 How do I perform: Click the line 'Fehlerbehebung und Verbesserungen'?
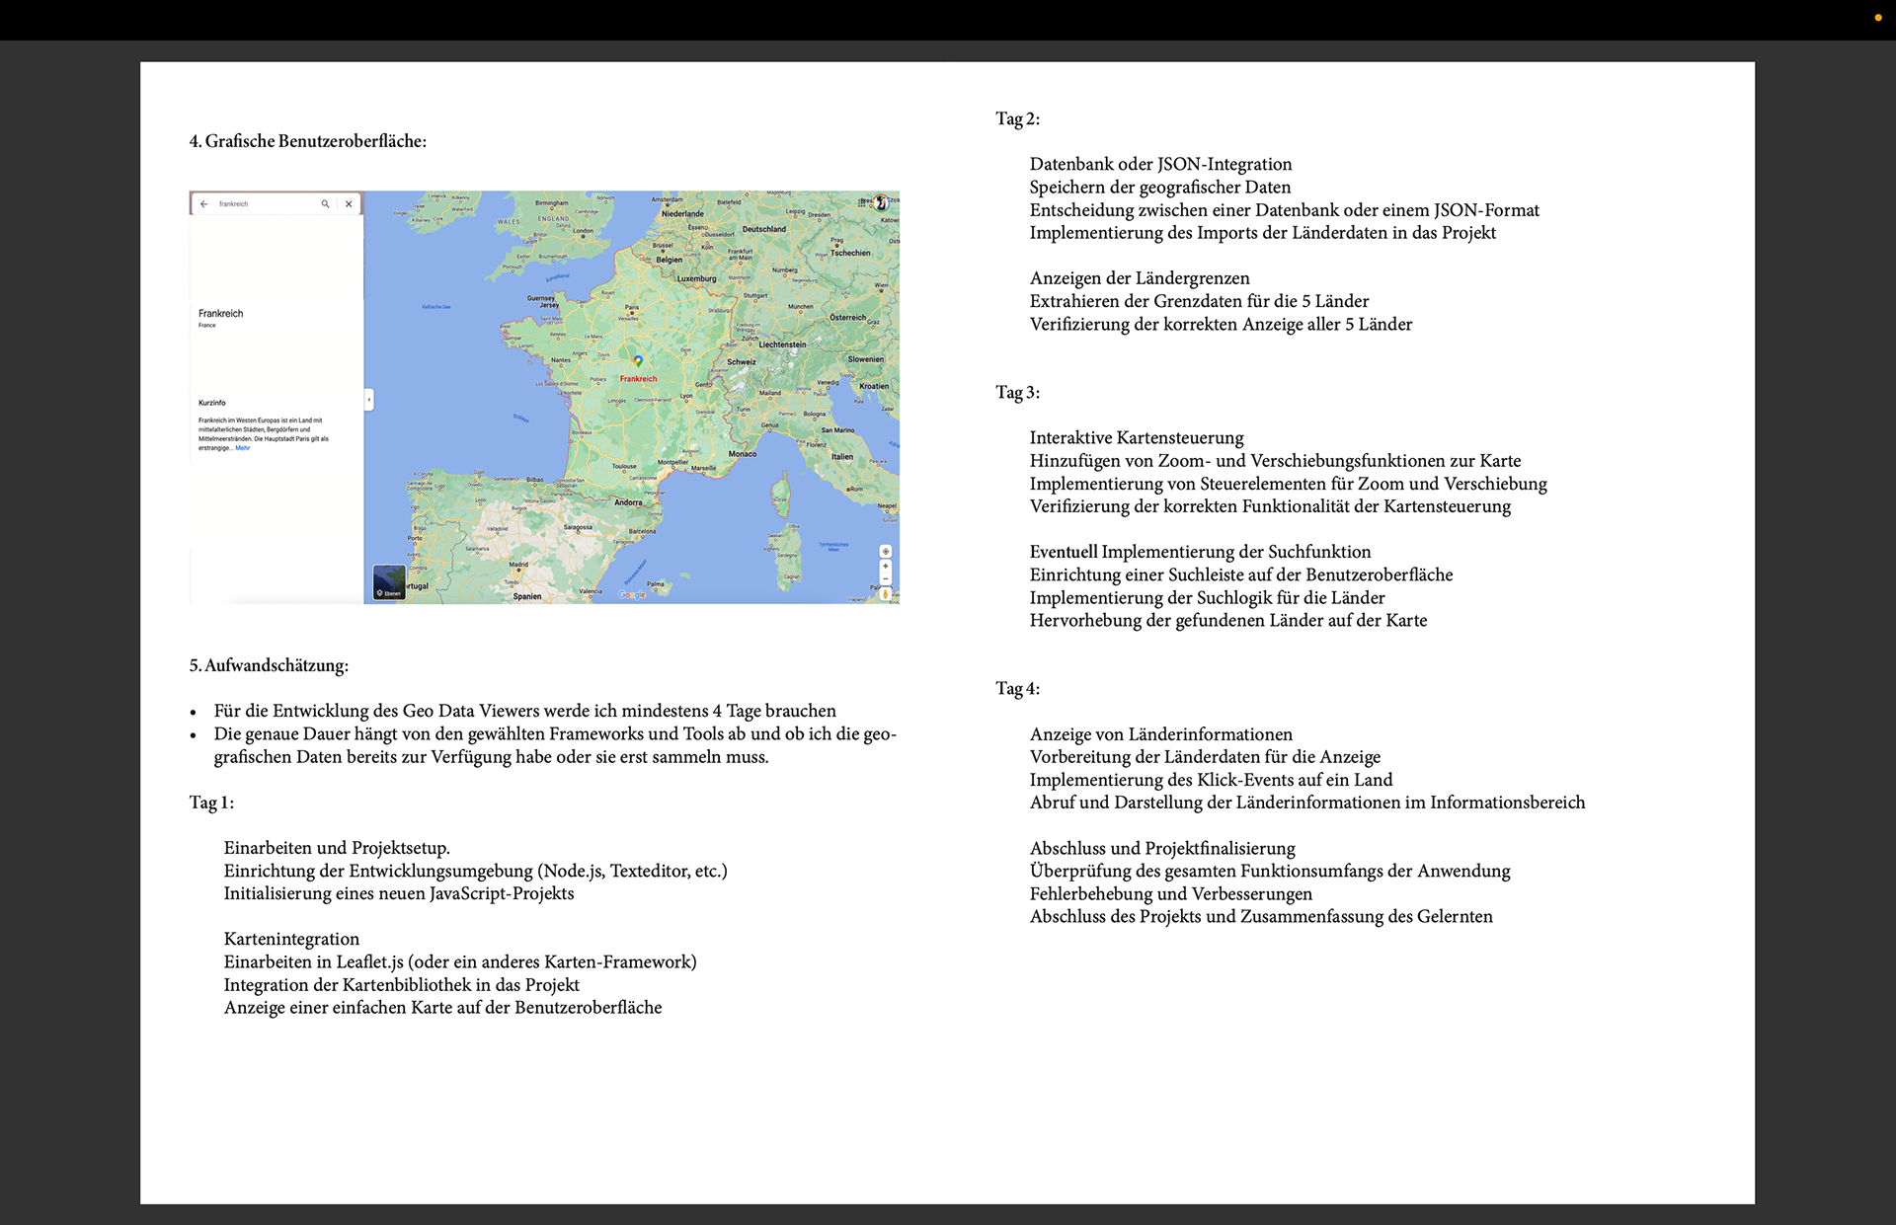point(1171,893)
